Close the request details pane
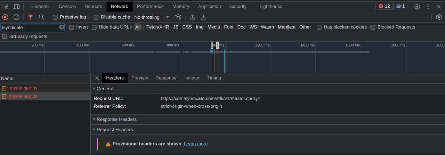 click(x=97, y=78)
